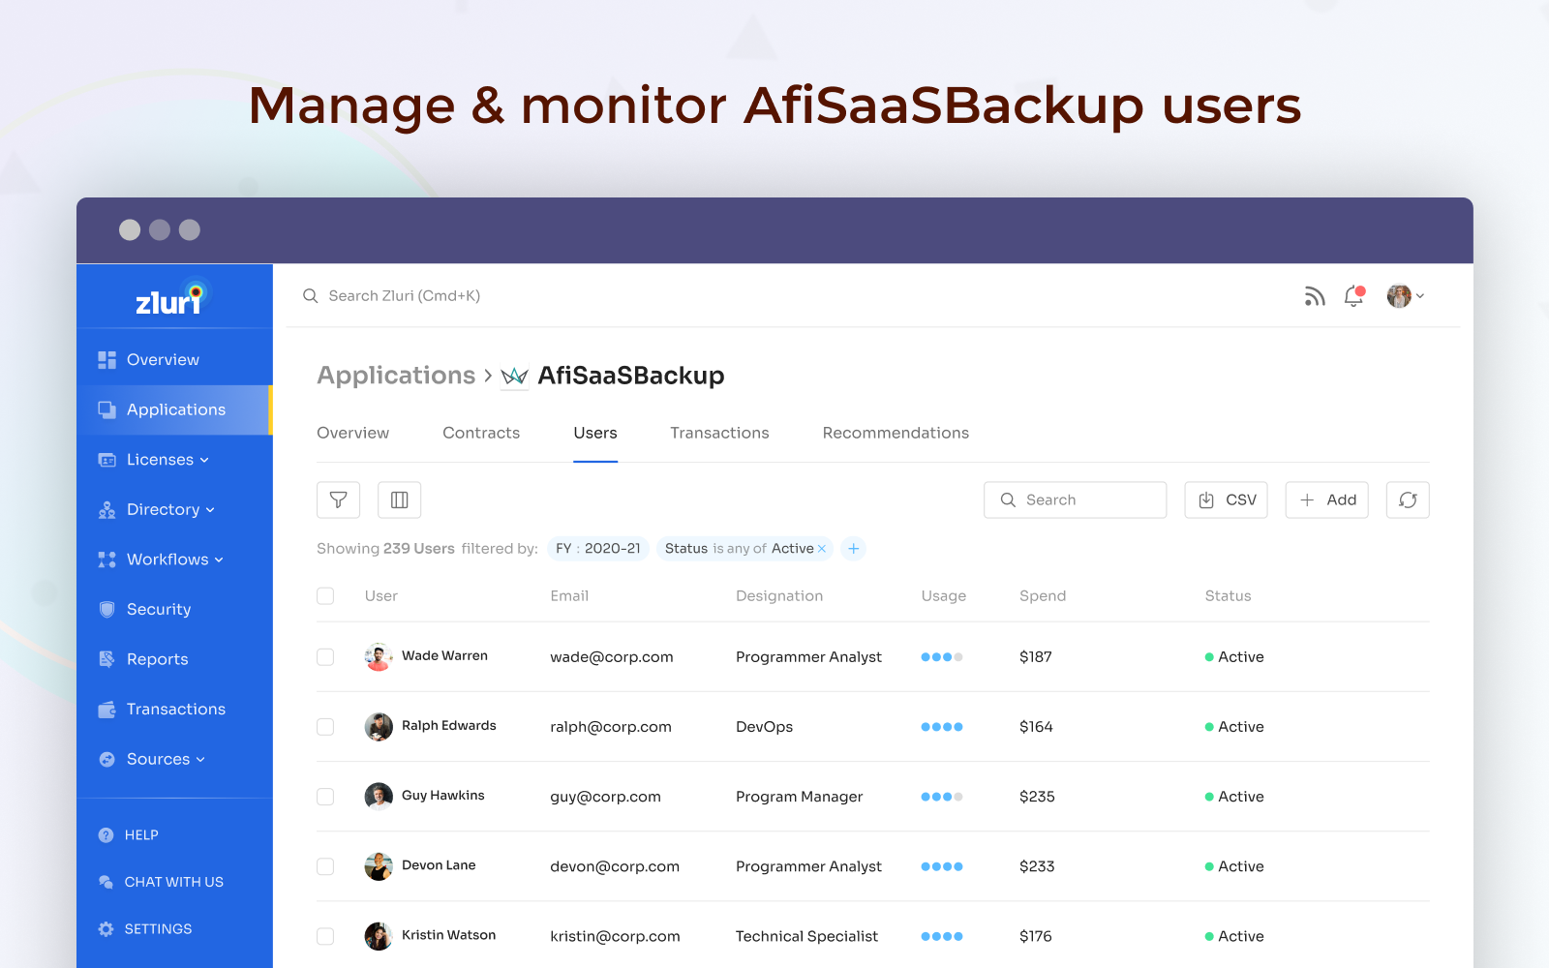This screenshot has height=968, width=1549.
Task: Select Applications in the sidebar
Action: point(174,409)
